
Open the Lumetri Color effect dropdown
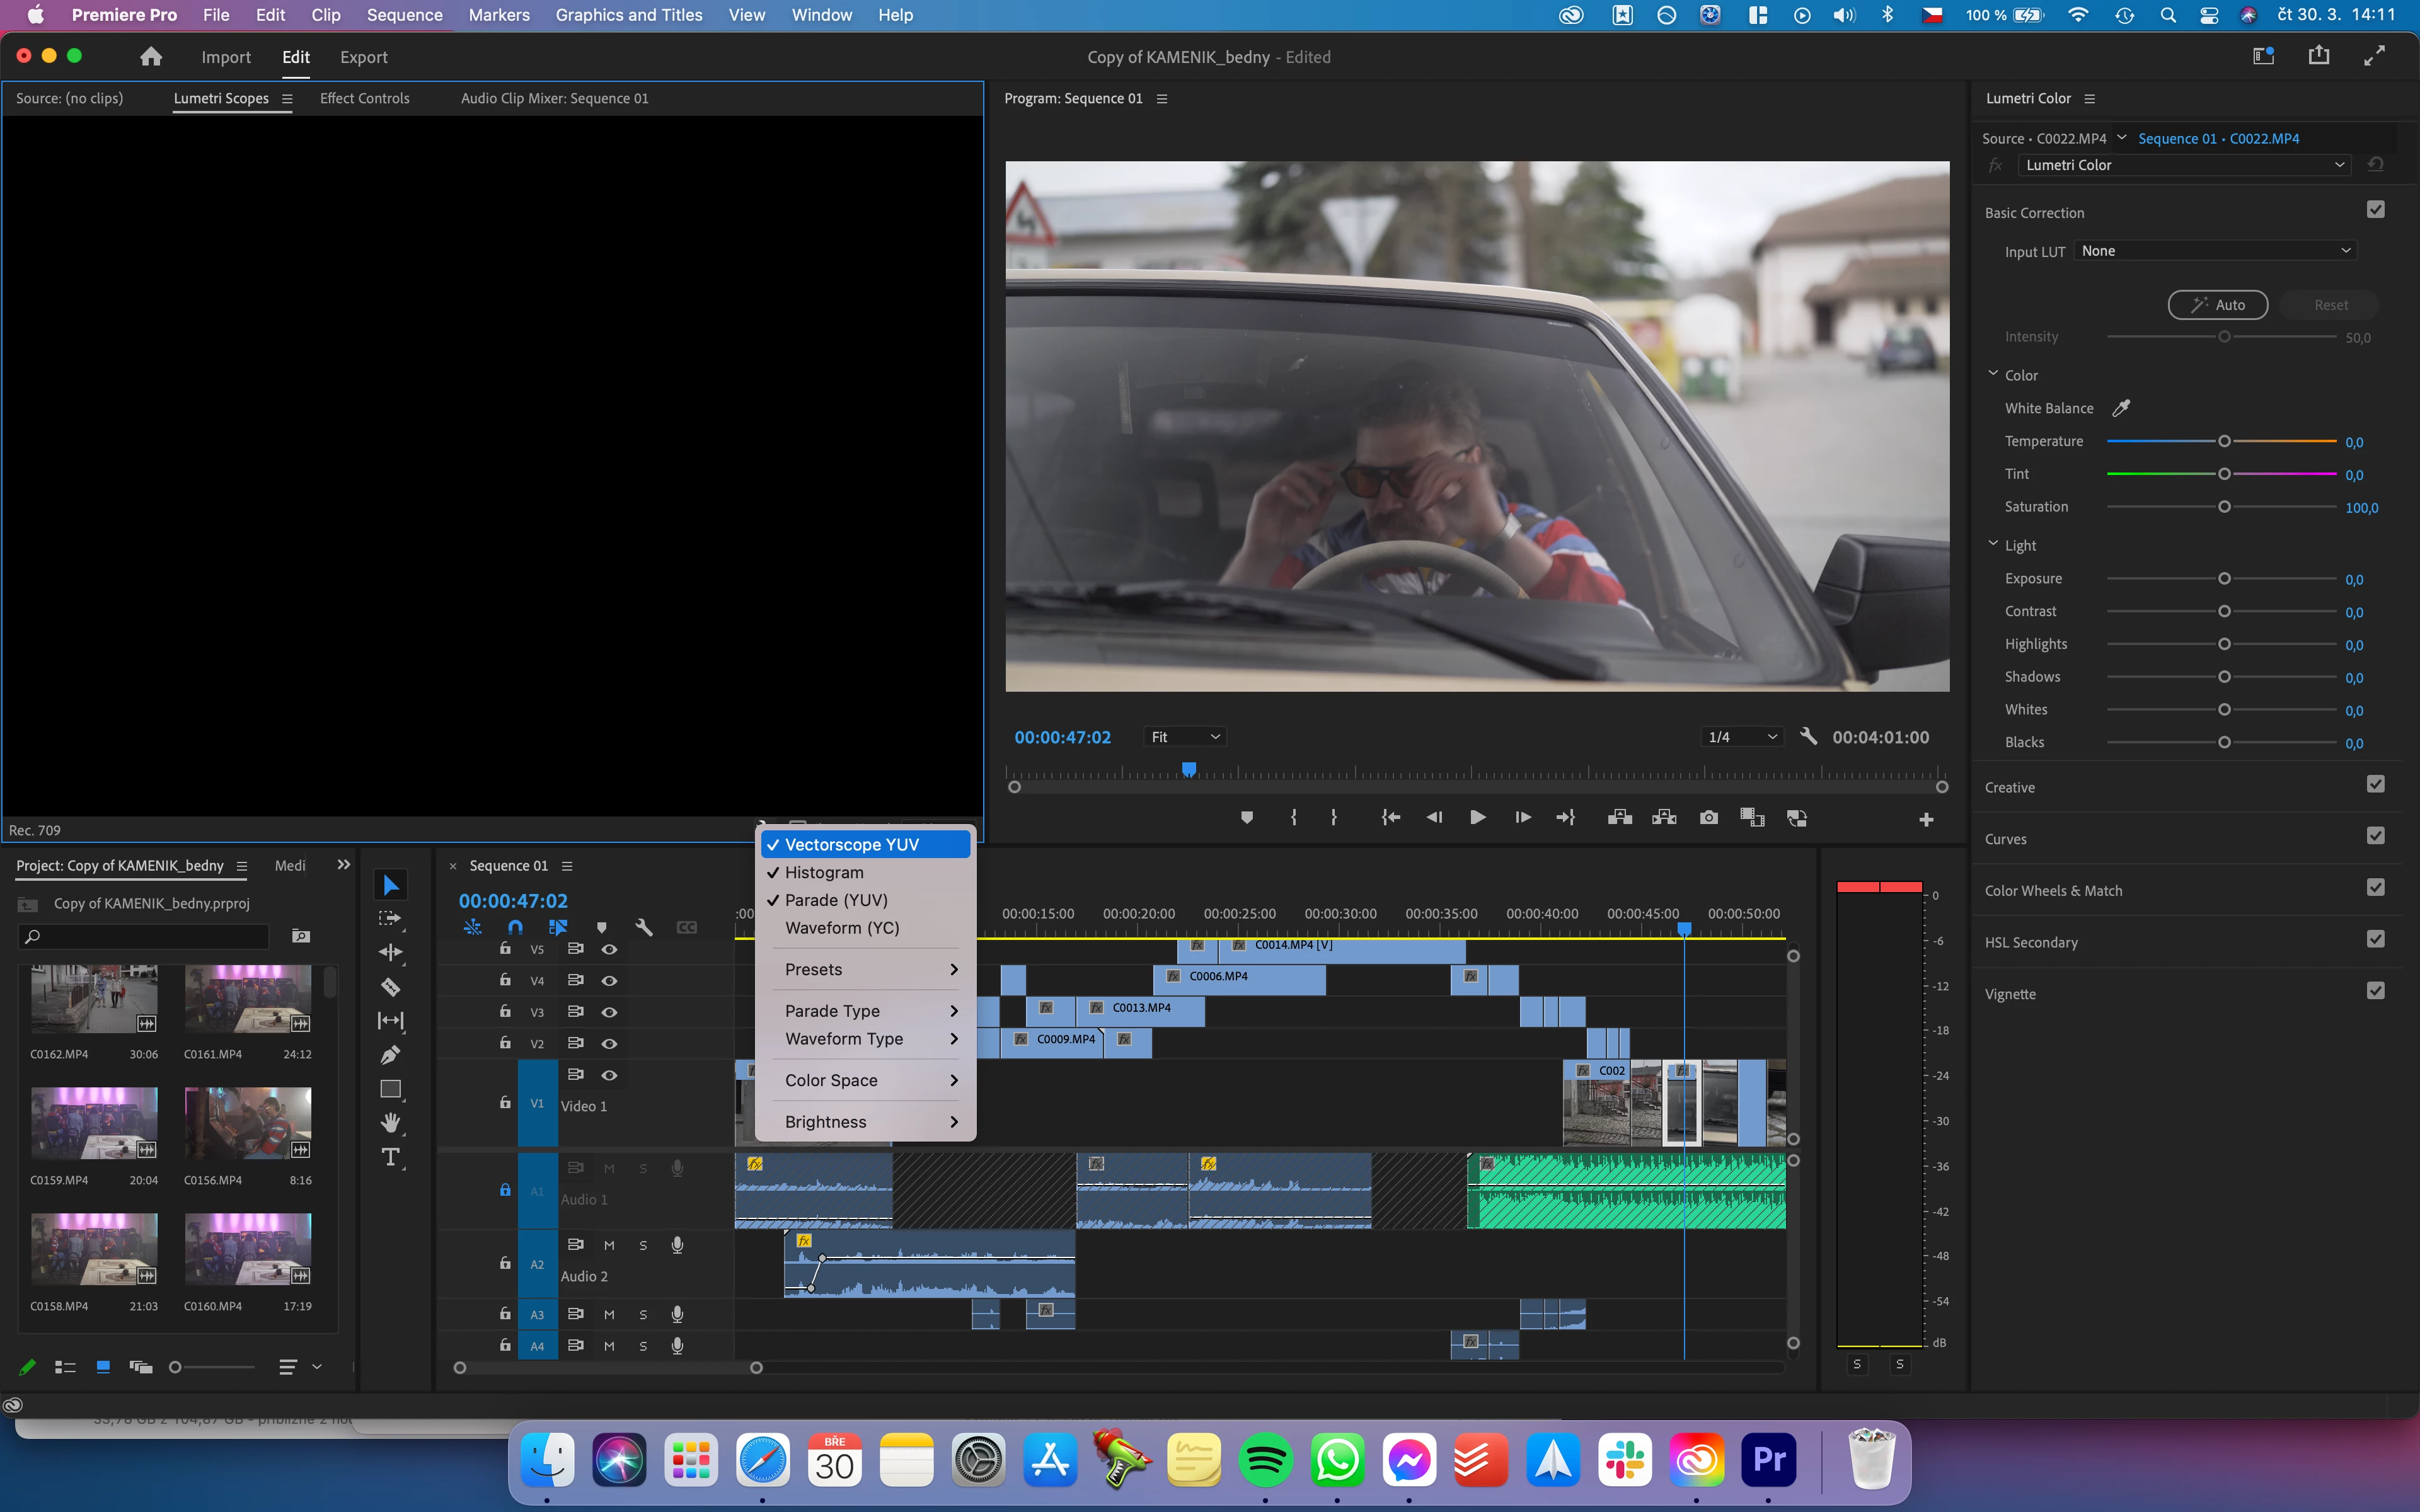coord(2184,165)
